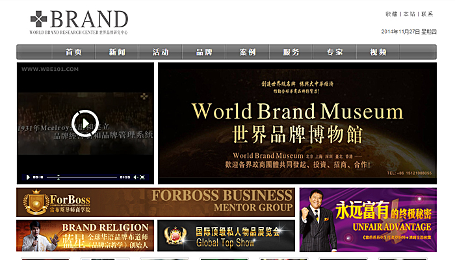Go to the 活动 section
The image size is (455, 260).
coord(161,52)
